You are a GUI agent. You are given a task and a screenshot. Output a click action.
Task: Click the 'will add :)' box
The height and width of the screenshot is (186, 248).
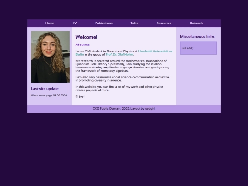click(198, 48)
